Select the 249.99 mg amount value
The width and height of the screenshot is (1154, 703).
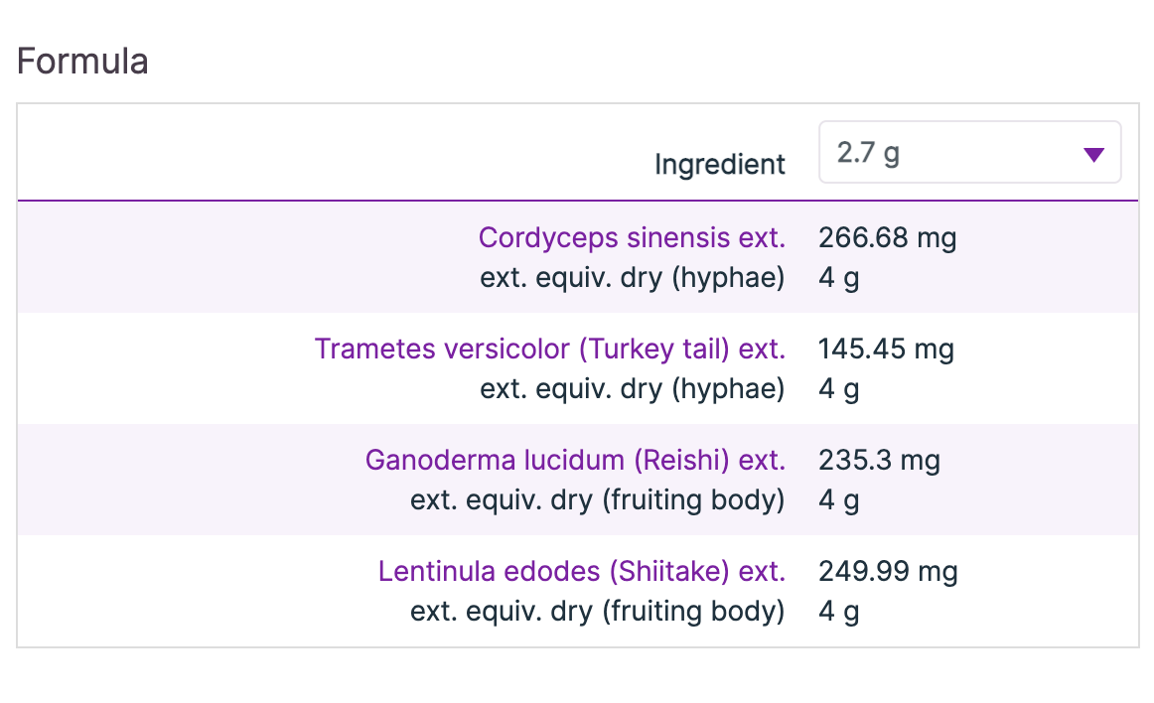pyautogui.click(x=887, y=572)
